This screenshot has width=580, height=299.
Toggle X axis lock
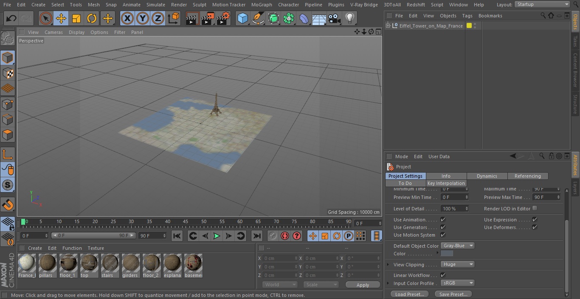point(127,19)
